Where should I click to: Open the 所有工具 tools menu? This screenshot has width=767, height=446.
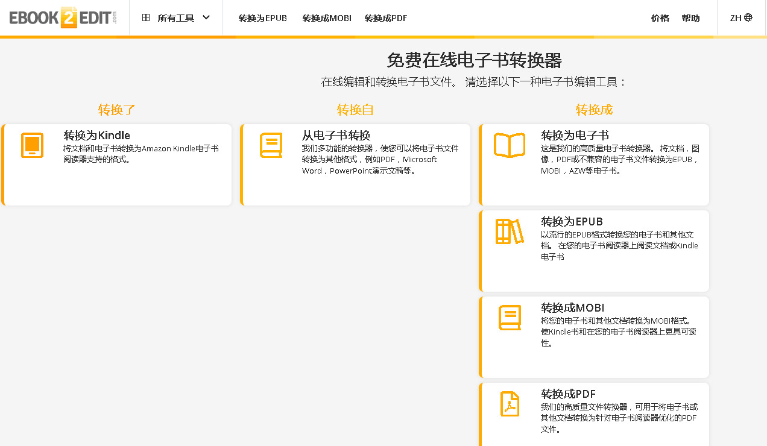tap(175, 18)
